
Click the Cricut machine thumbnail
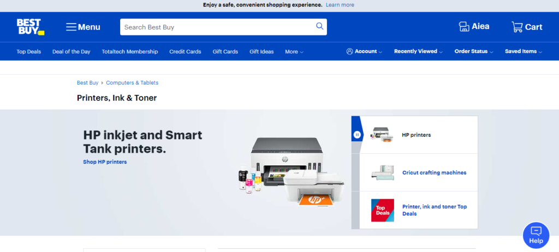383,172
